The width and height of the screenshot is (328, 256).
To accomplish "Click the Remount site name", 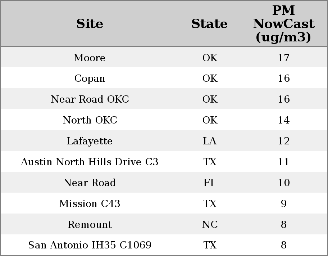I will tap(90, 225).
